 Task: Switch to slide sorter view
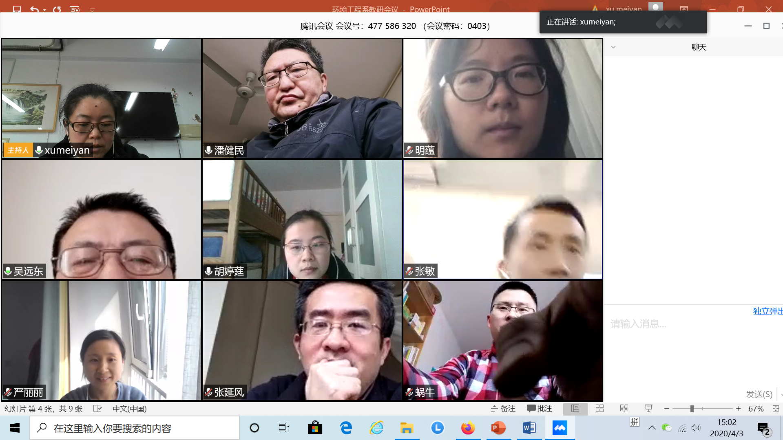599,409
